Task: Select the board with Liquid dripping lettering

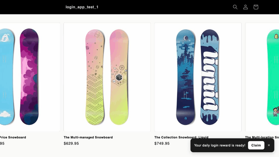Action: coord(209,77)
